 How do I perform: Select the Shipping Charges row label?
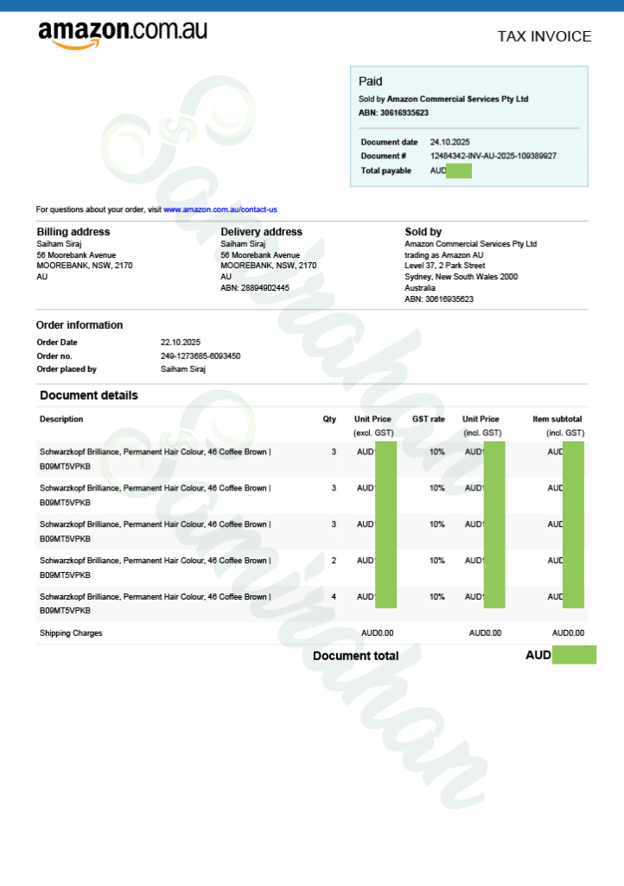coord(71,633)
